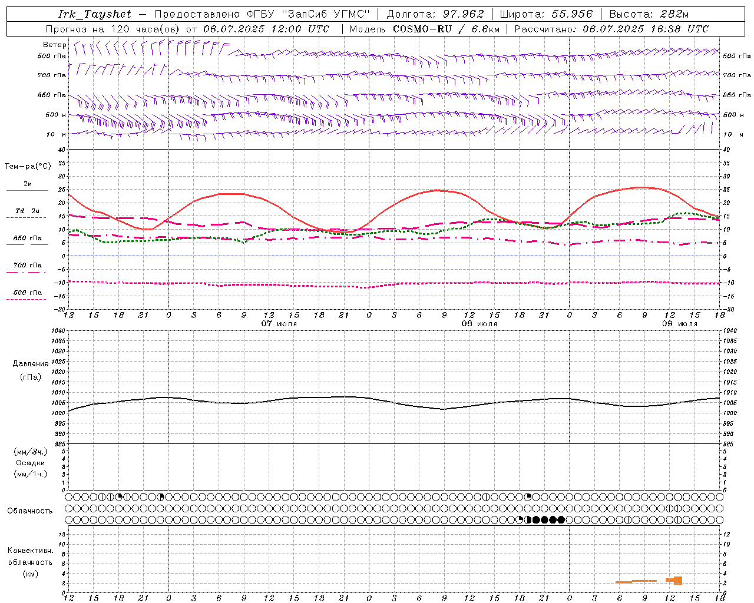Click the dotted line sample under 500 гПа legend

tap(26, 300)
